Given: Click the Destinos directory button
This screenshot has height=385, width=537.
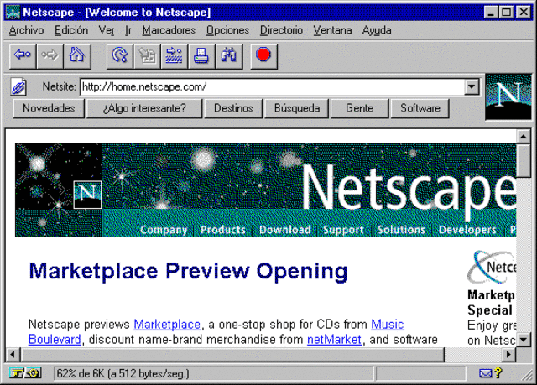Looking at the screenshot, I should [233, 108].
